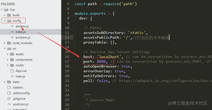This screenshot has width=212, height=110.
Task: Click notifyOnErrors property name
Action: click(x=99, y=76)
